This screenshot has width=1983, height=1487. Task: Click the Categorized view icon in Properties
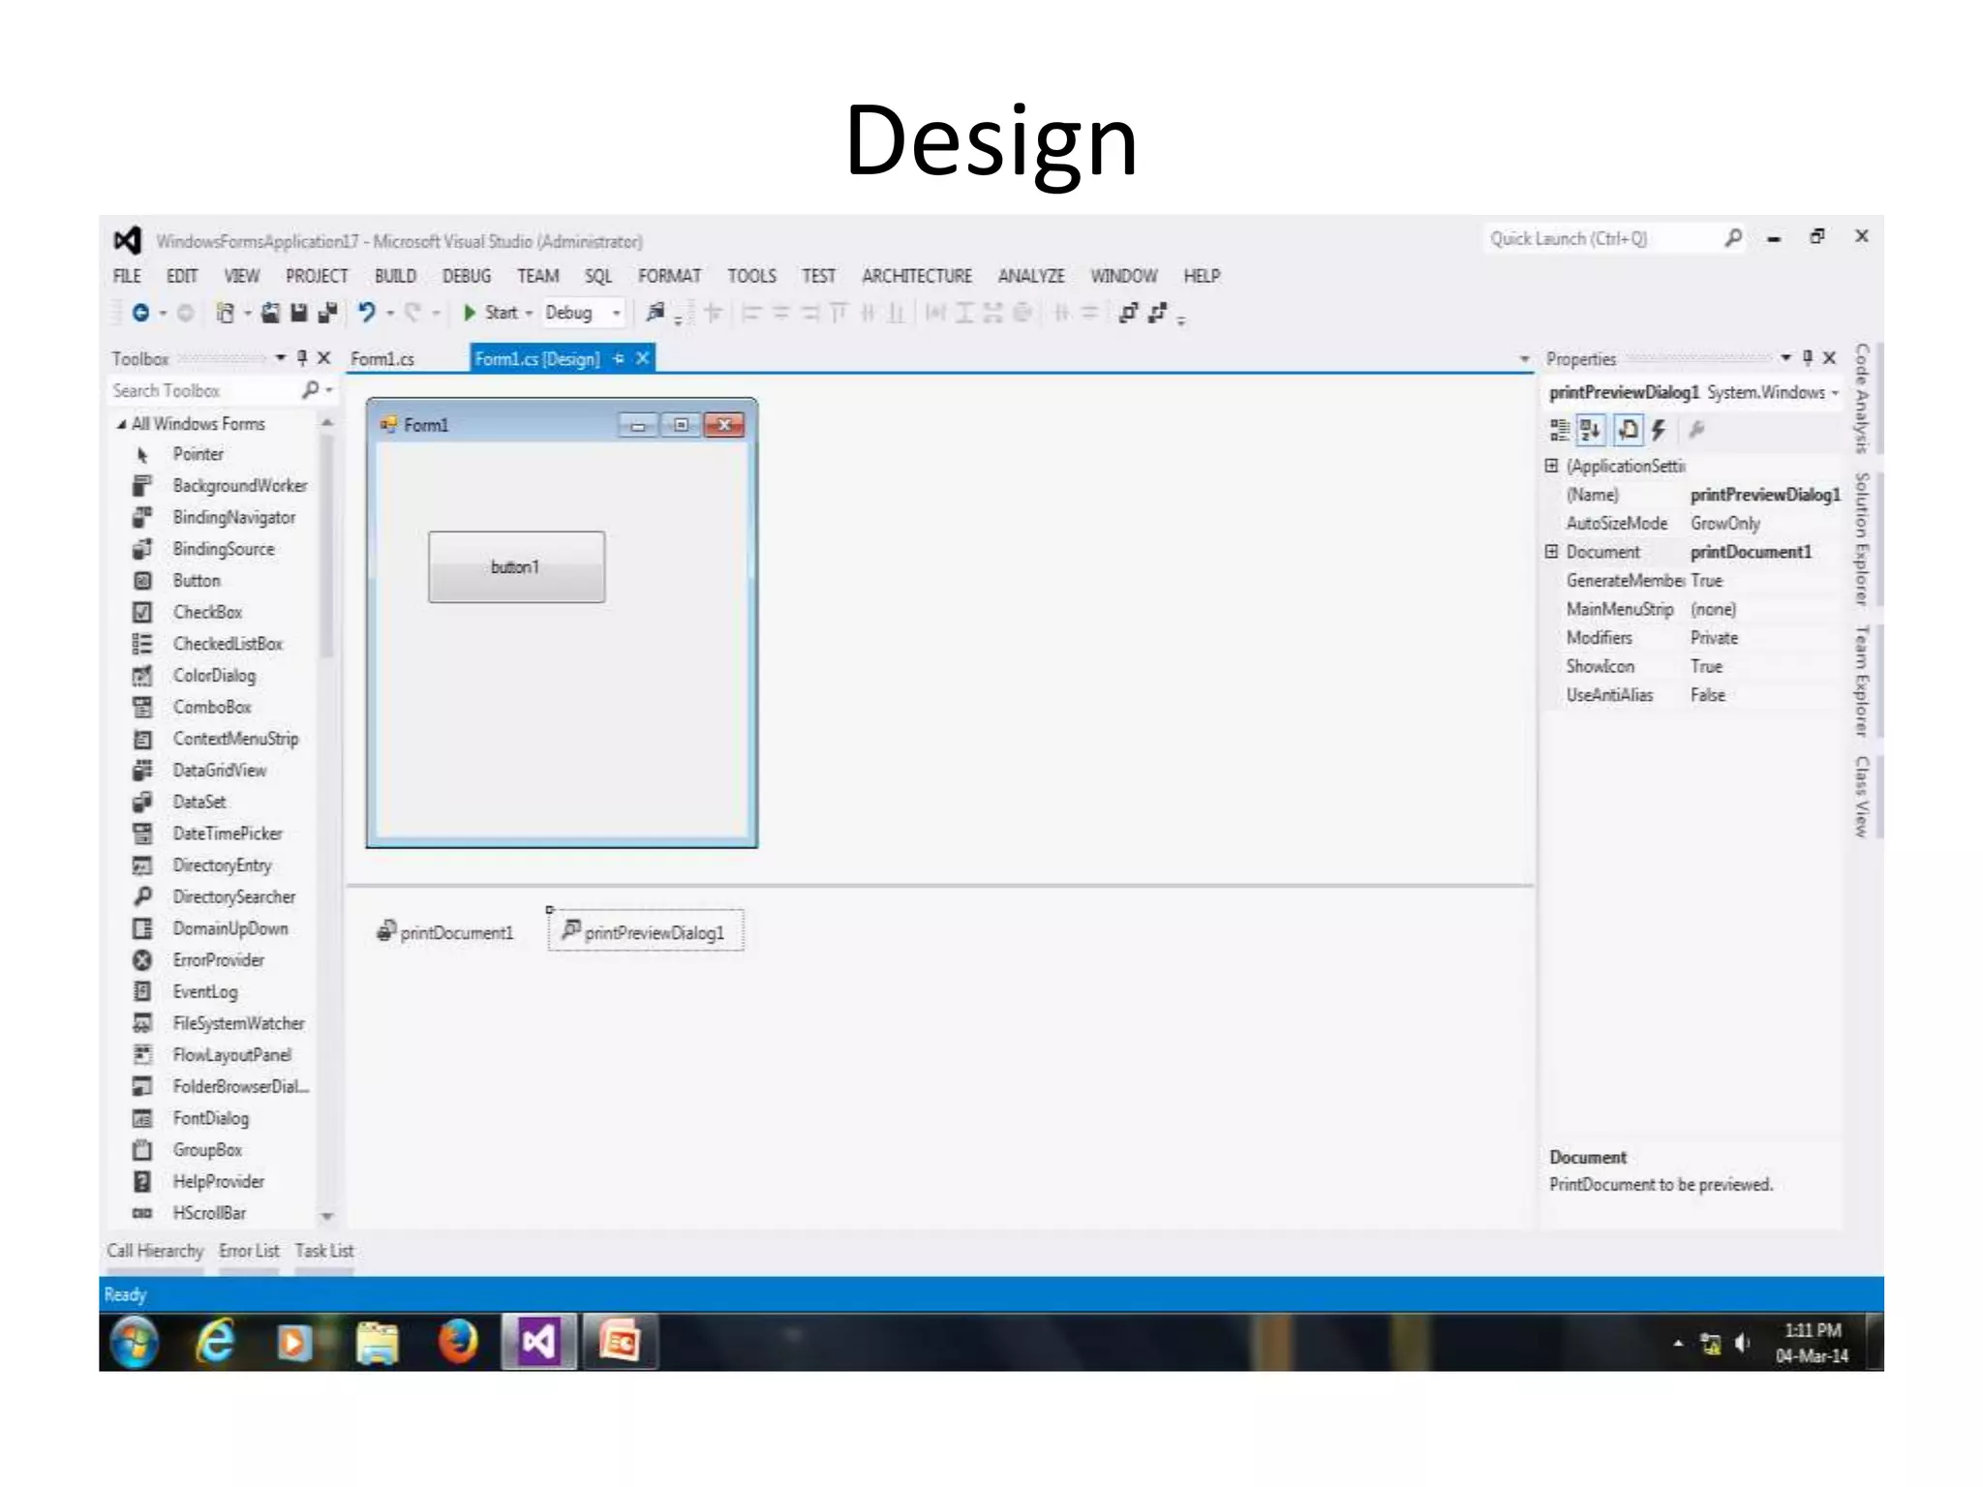[x=1559, y=430]
